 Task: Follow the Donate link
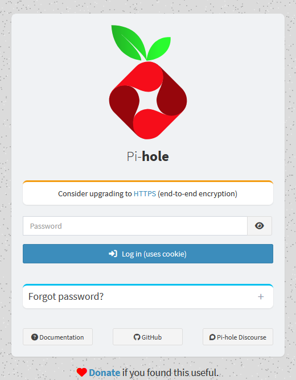(105, 373)
